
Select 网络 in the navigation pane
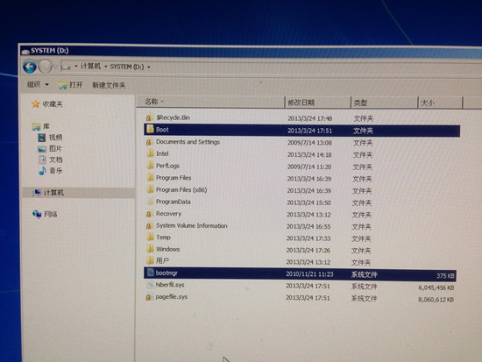pyautogui.click(x=45, y=214)
